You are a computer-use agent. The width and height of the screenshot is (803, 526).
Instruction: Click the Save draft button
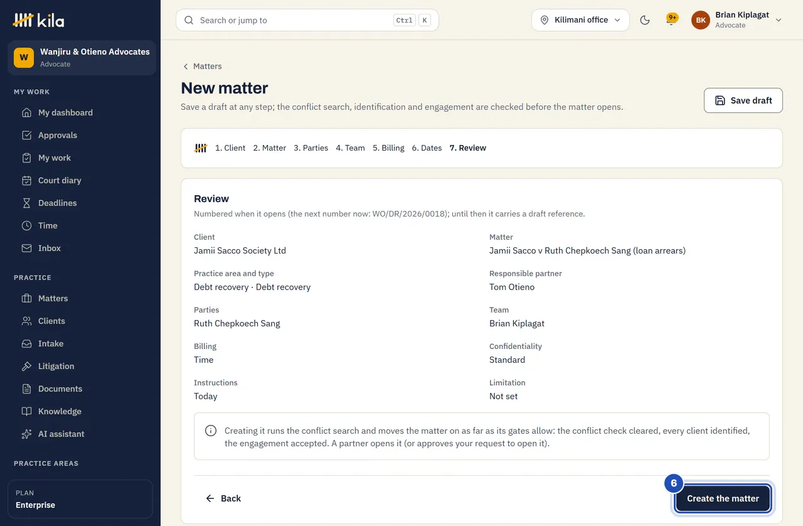click(x=743, y=100)
